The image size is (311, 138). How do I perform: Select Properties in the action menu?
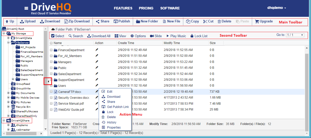pos(114,128)
